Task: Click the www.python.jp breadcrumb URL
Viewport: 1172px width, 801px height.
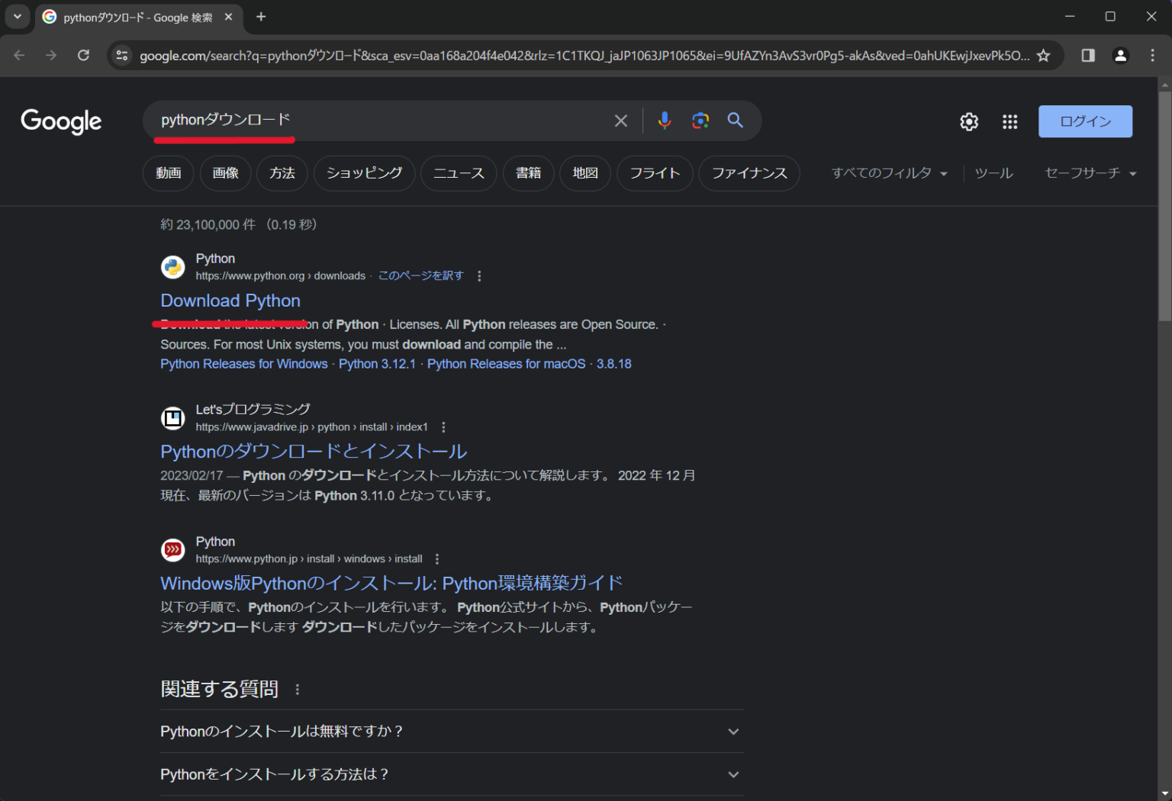Action: (309, 559)
